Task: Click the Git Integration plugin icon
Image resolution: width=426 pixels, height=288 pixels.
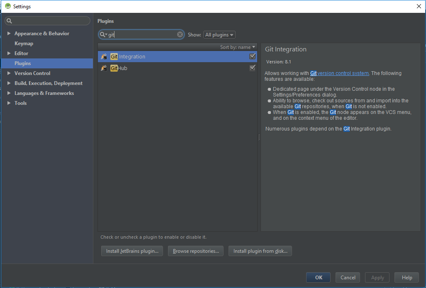Action: click(104, 57)
